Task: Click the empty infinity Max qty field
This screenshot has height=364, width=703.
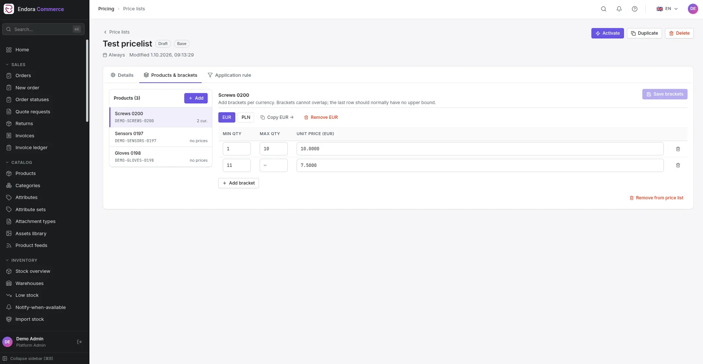Action: (x=274, y=165)
